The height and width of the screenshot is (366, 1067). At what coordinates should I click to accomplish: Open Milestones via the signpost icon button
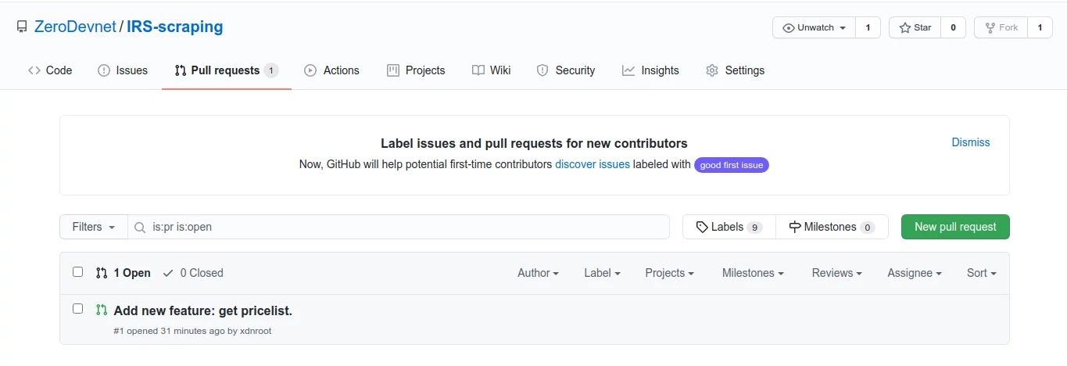[832, 227]
